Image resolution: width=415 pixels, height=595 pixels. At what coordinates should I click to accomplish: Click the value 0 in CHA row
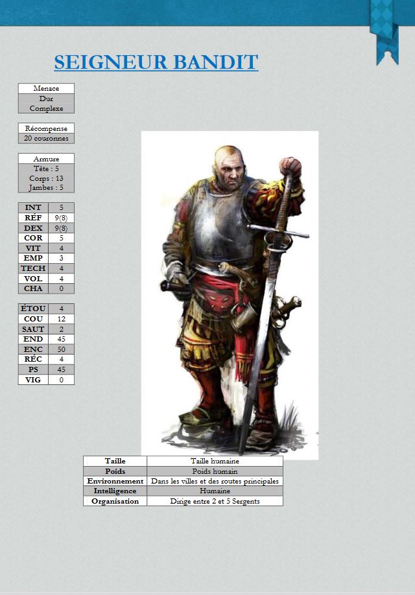point(61,288)
